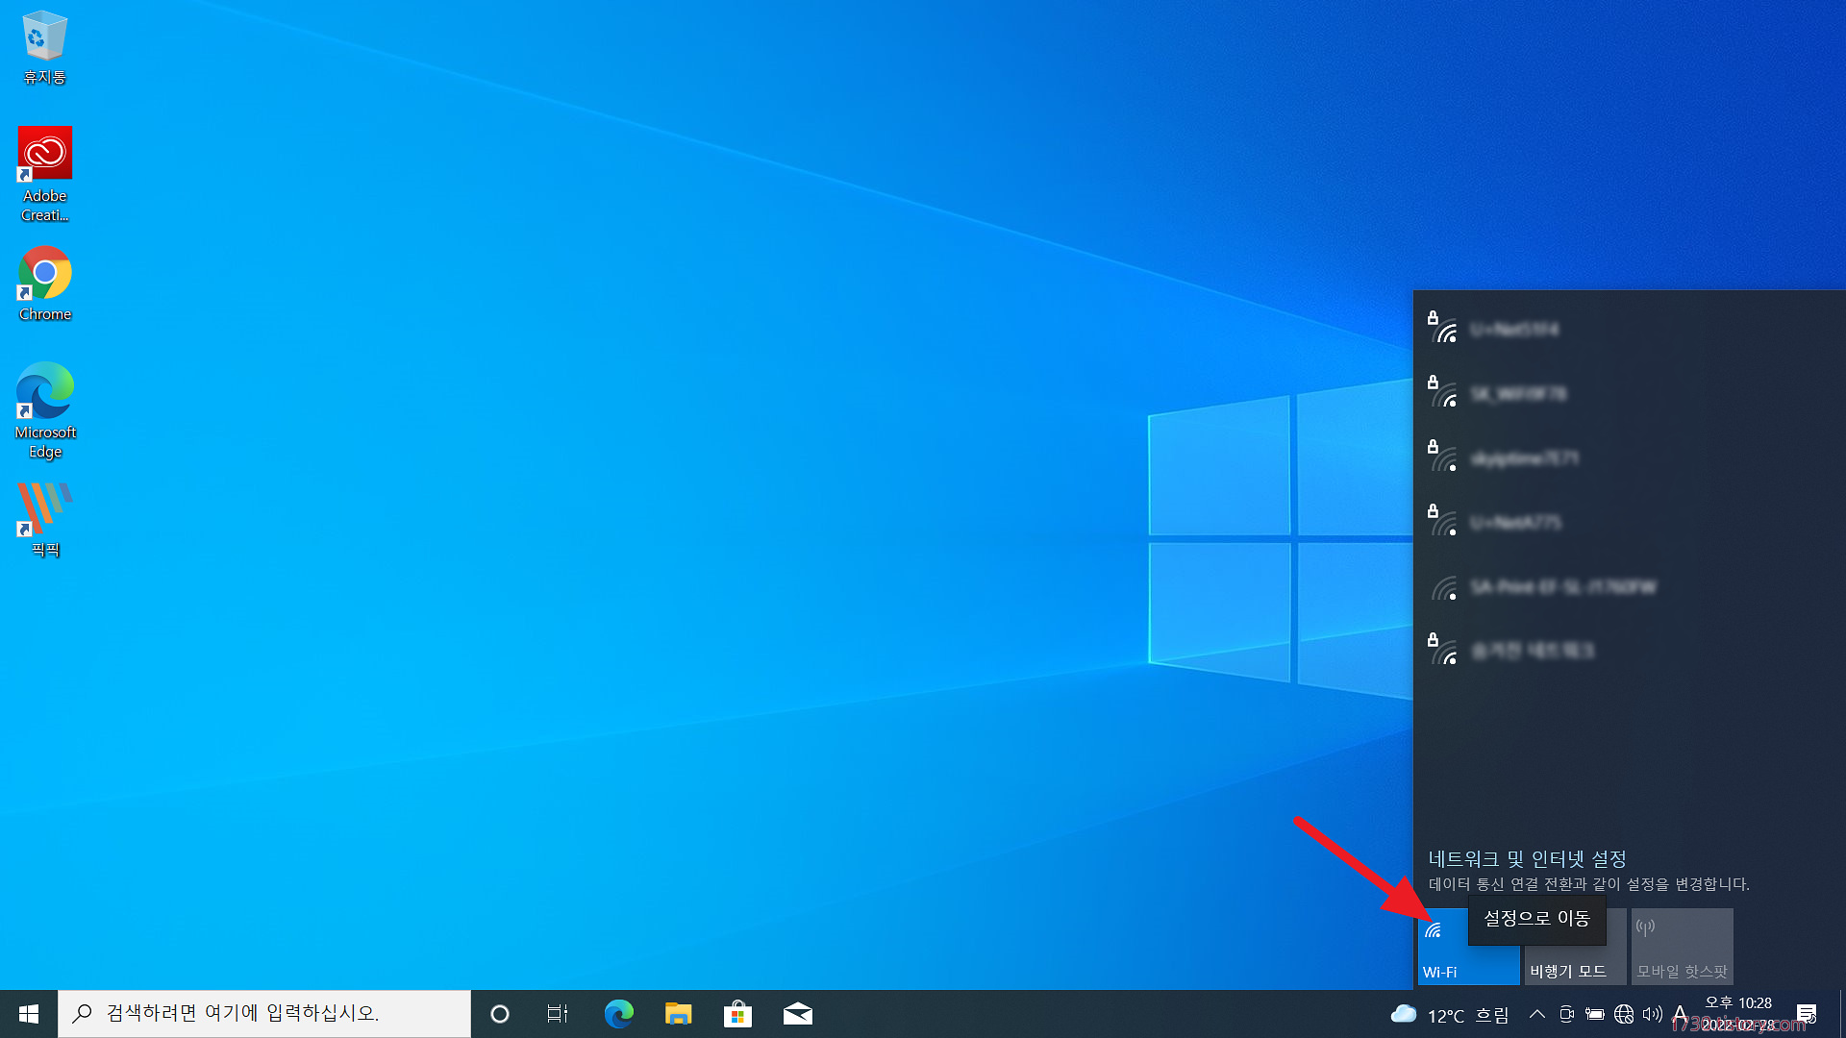Click the taskbar search box

(x=264, y=1014)
